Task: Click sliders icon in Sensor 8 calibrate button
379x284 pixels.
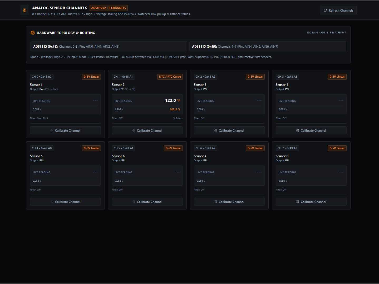Action: coord(298,202)
